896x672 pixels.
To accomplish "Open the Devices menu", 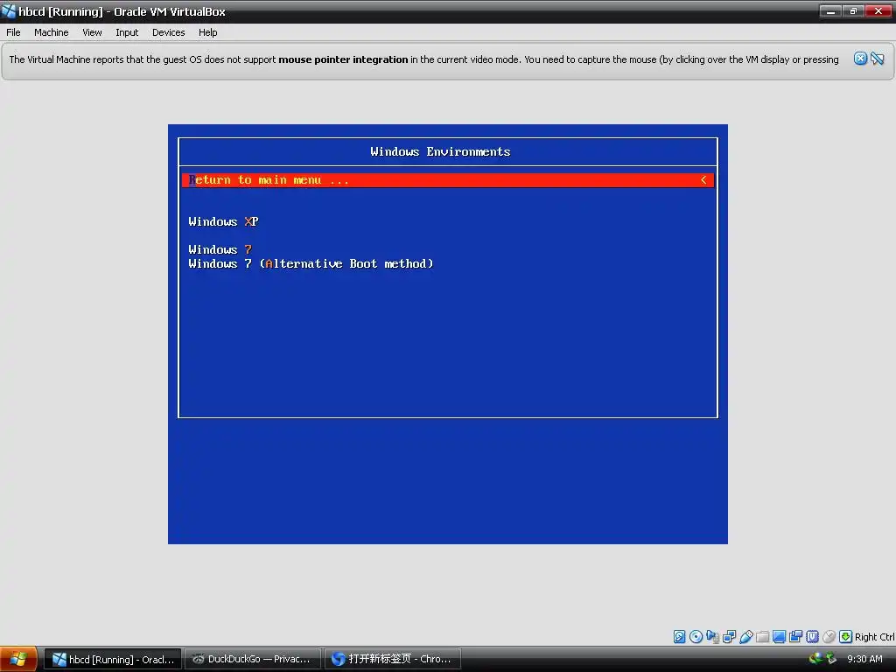I will coord(169,32).
